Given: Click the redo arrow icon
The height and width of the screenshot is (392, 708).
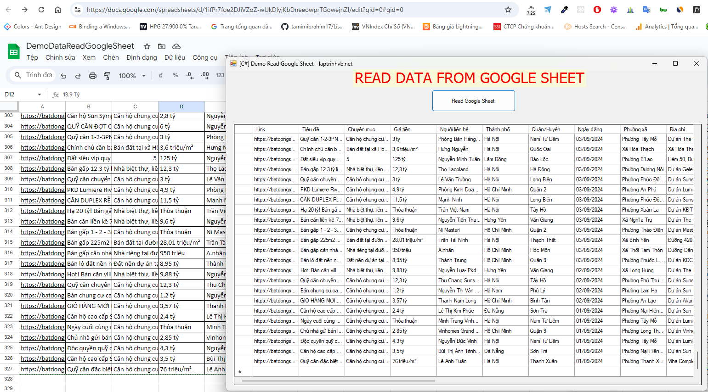Looking at the screenshot, I should pyautogui.click(x=78, y=76).
